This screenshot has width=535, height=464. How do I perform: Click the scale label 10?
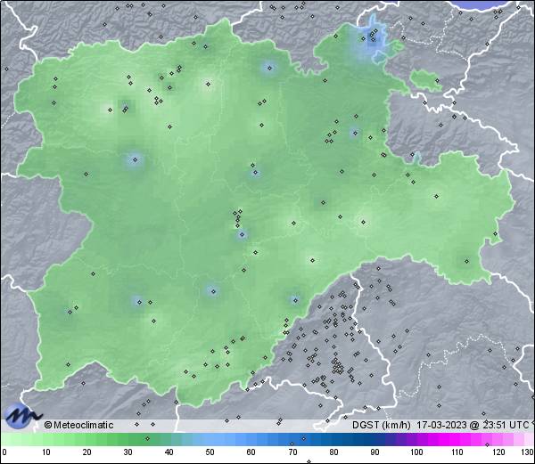pyautogui.click(x=46, y=452)
